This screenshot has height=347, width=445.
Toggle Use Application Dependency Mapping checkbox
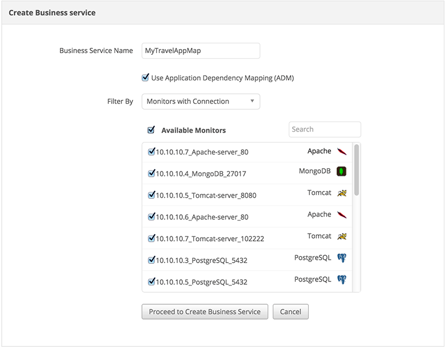pyautogui.click(x=146, y=77)
